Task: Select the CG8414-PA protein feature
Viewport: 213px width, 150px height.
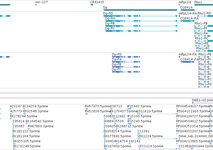Action: click(x=187, y=62)
